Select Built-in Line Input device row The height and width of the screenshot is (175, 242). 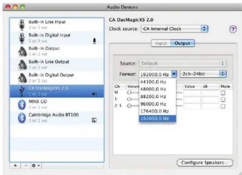click(x=57, y=25)
